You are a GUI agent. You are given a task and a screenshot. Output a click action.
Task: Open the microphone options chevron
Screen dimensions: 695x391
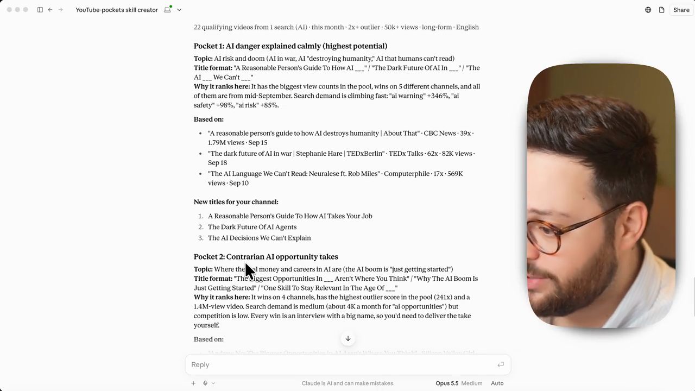(213, 383)
